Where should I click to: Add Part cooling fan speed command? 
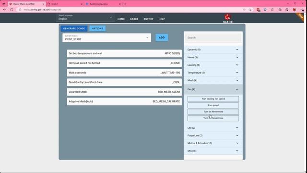213,99
